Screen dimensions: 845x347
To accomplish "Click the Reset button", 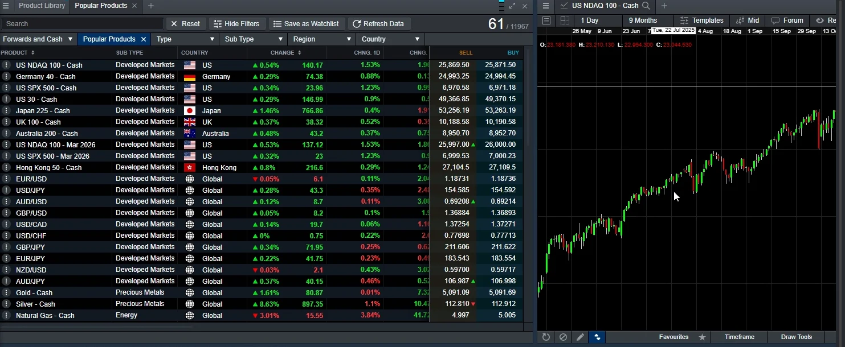I will [x=186, y=24].
